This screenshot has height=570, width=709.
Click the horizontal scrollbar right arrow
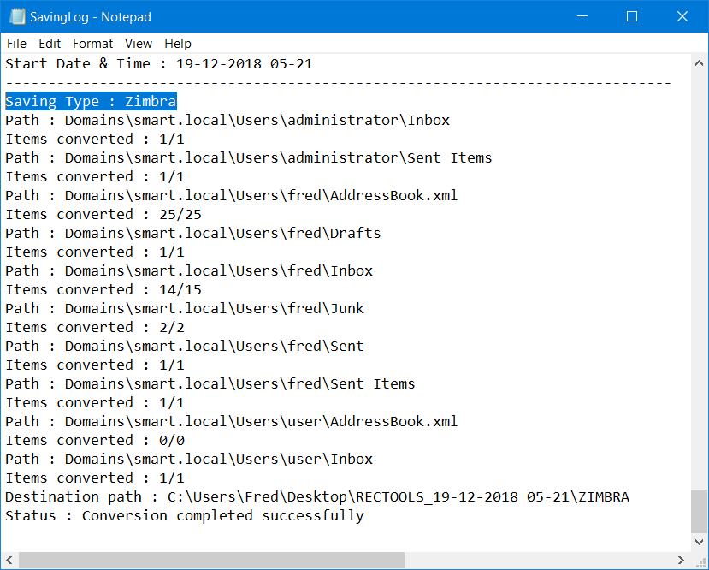point(682,560)
